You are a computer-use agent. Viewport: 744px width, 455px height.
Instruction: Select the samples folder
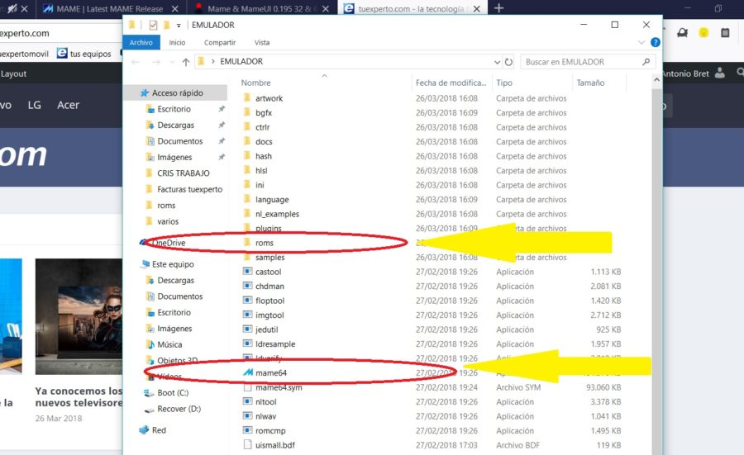pyautogui.click(x=270, y=258)
